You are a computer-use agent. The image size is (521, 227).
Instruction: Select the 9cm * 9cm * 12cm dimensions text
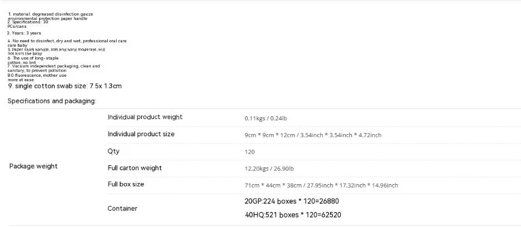313,135
